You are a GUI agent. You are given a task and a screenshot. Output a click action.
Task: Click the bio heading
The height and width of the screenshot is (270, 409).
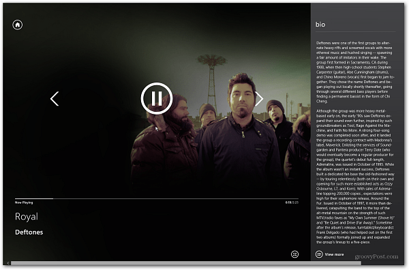click(x=320, y=25)
